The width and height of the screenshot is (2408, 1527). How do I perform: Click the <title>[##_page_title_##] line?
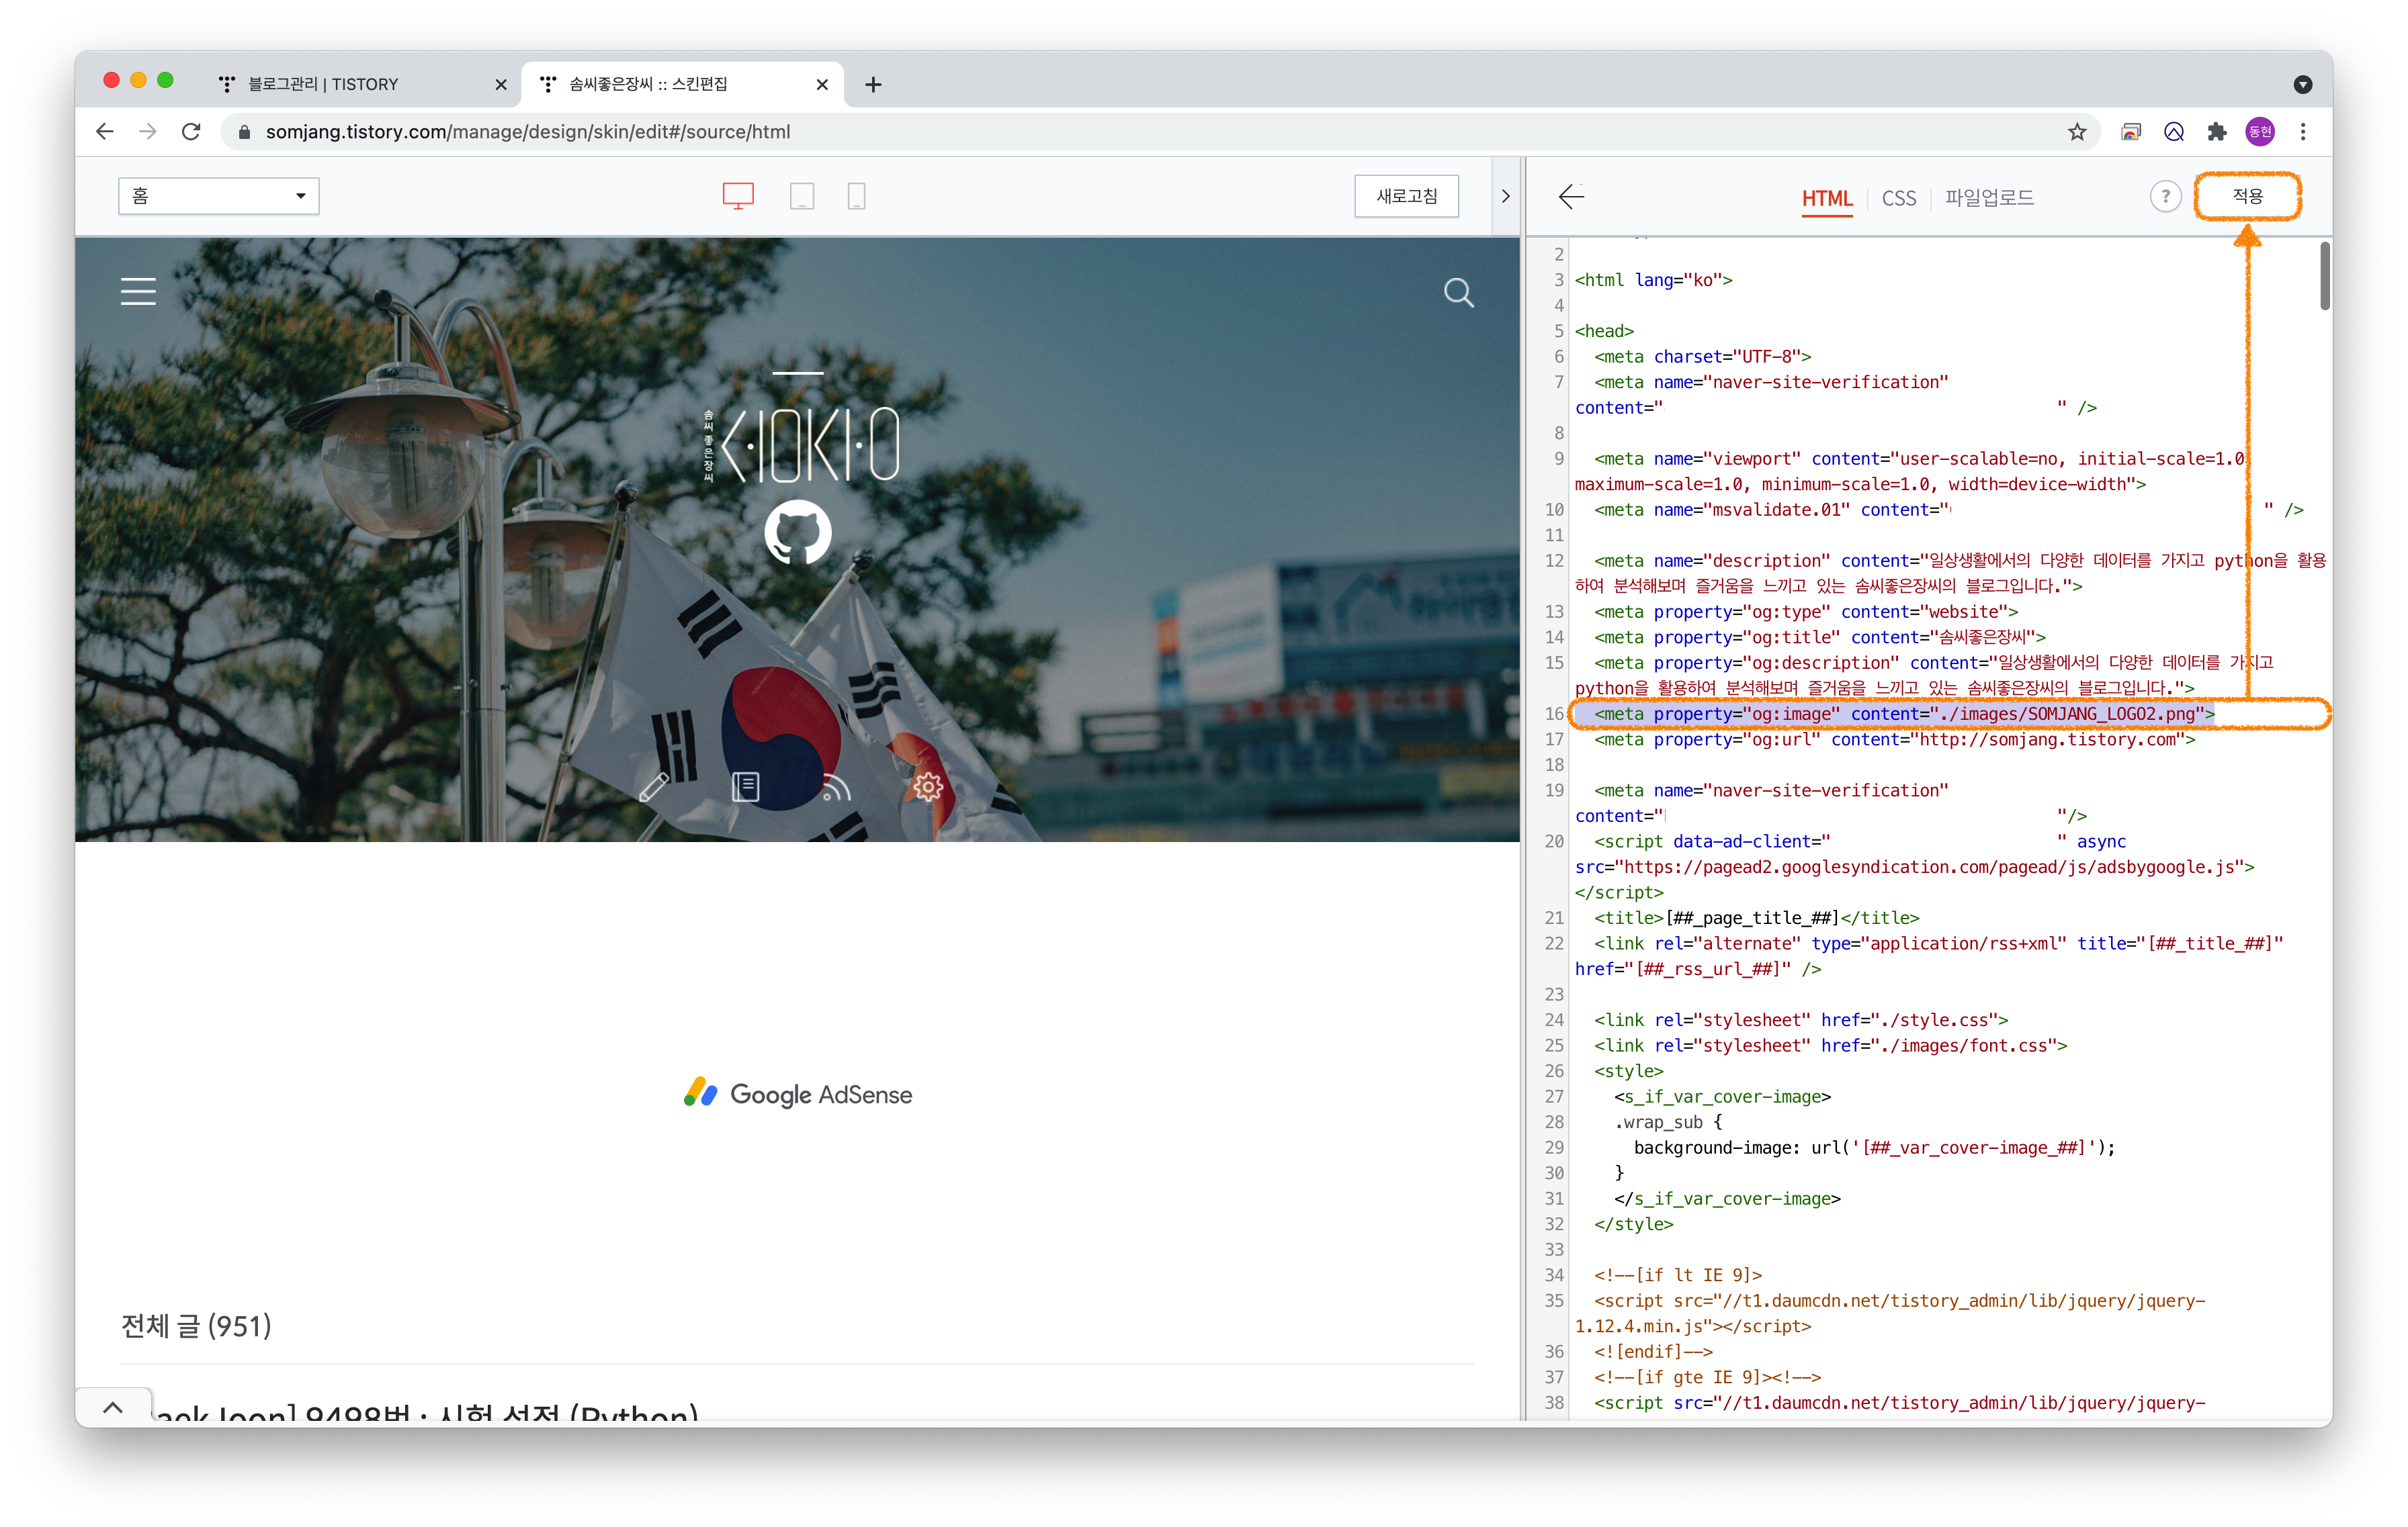(x=1757, y=917)
